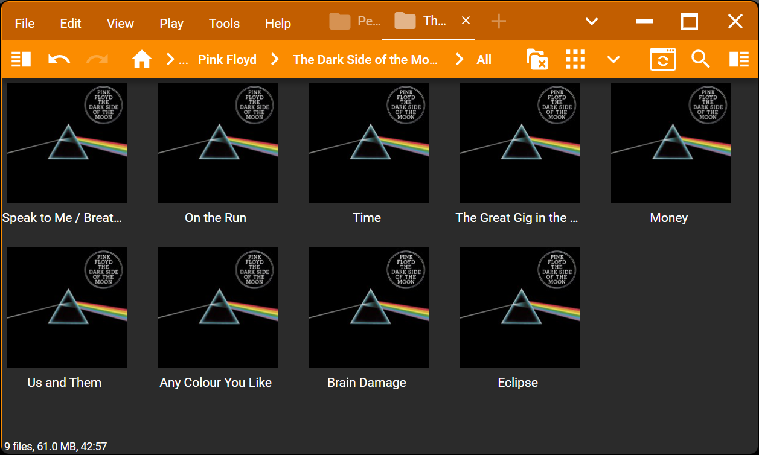Navigate to Pink Floyd breadcrumb
The width and height of the screenshot is (759, 455).
tap(227, 60)
